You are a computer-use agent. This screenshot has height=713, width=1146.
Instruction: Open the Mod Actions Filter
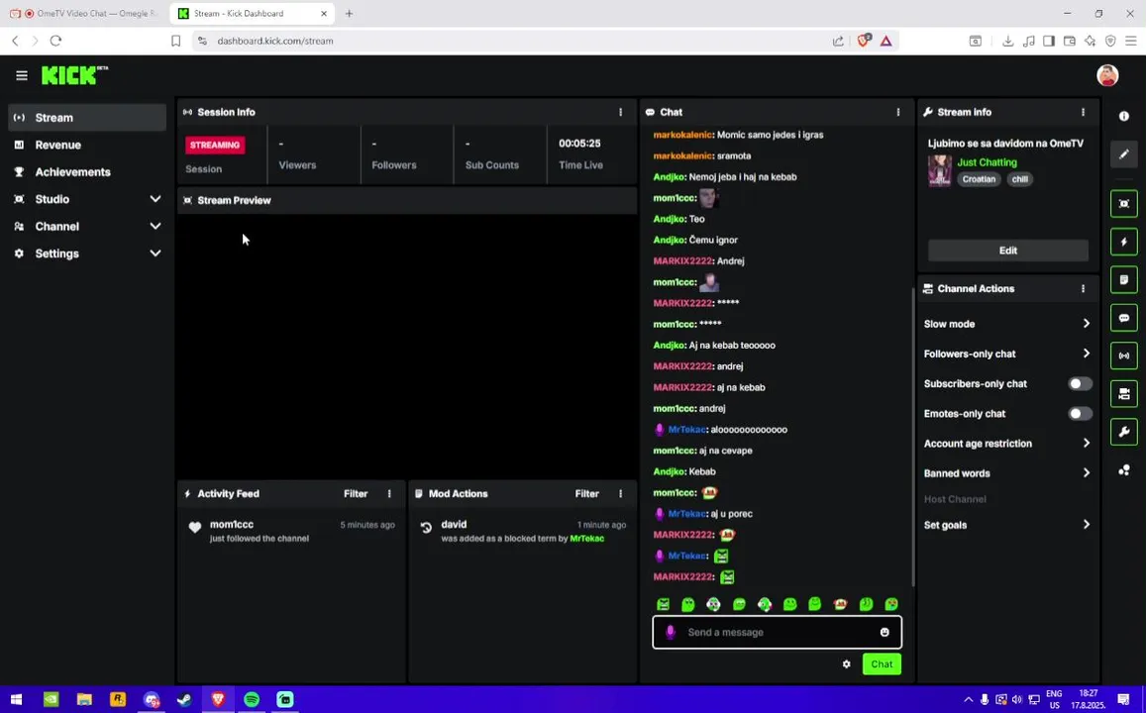pyautogui.click(x=587, y=494)
